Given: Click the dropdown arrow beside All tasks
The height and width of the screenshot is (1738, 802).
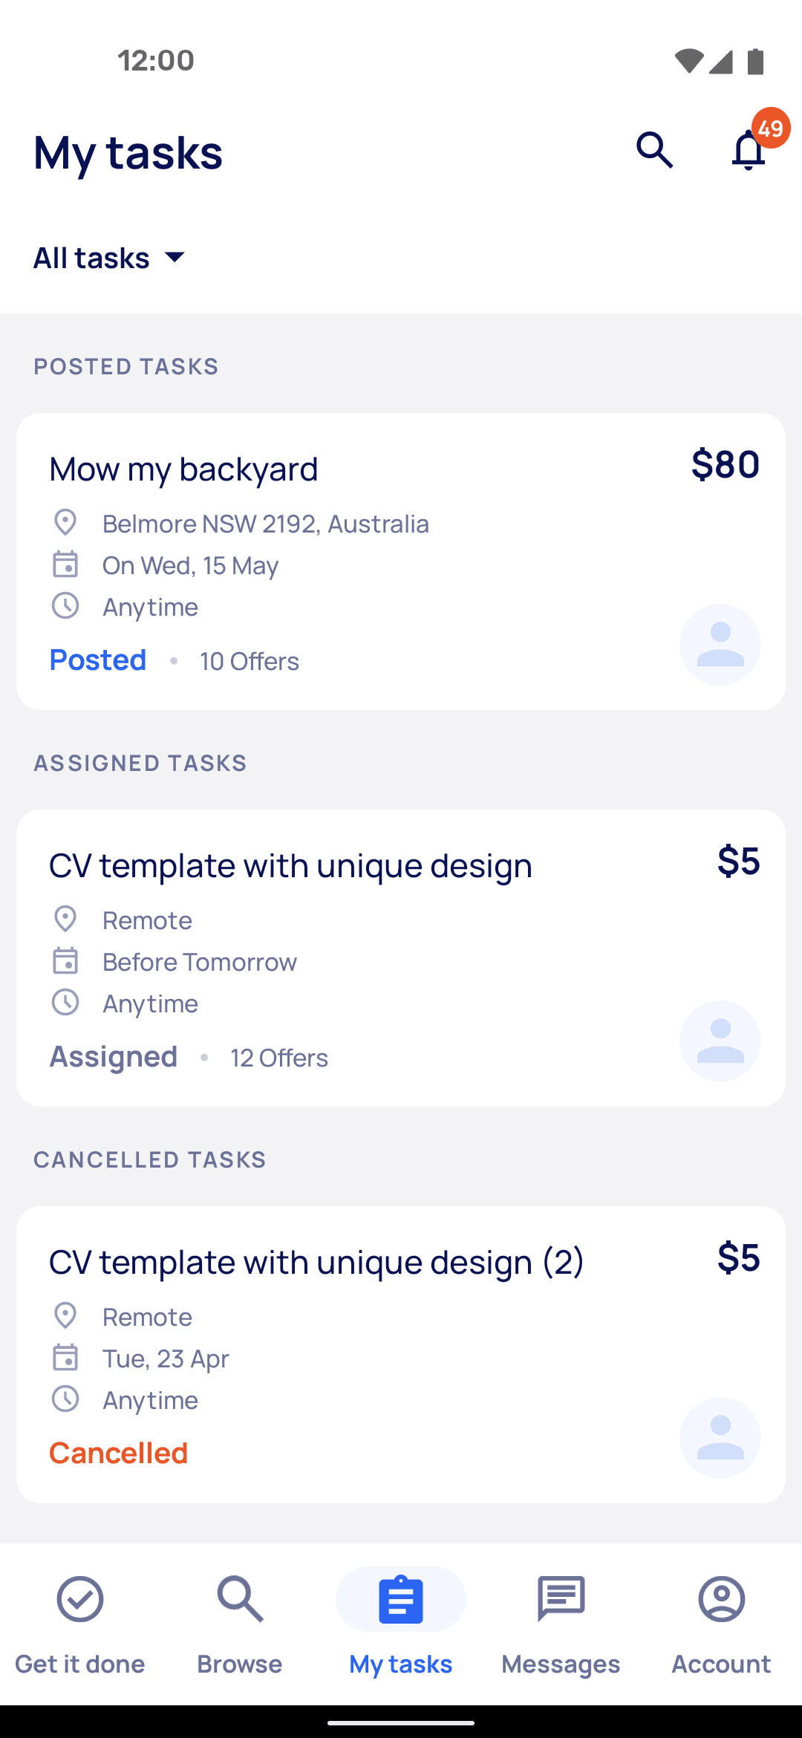Looking at the screenshot, I should [175, 258].
